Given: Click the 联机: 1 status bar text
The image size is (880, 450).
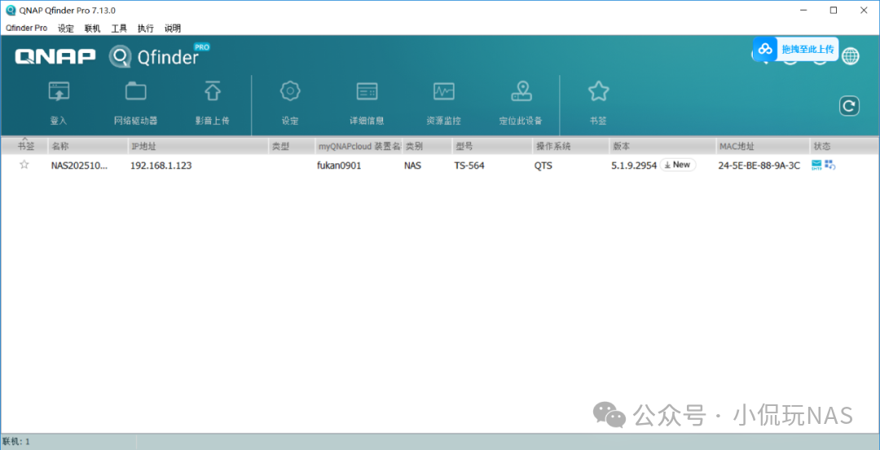Looking at the screenshot, I should point(16,442).
